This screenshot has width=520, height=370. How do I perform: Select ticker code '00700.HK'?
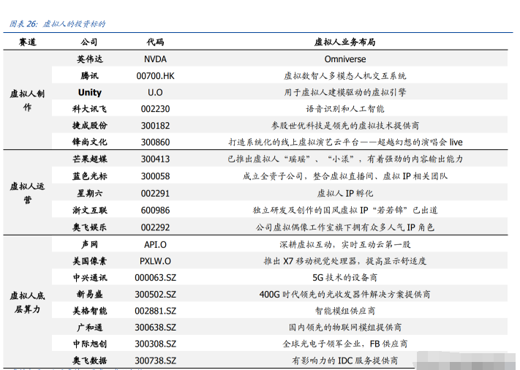pyautogui.click(x=155, y=76)
